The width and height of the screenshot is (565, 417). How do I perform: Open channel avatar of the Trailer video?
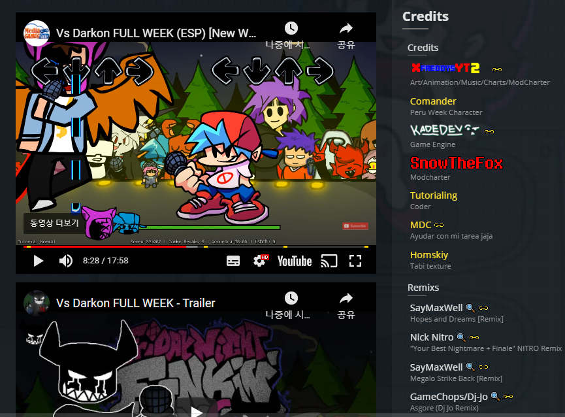37,303
